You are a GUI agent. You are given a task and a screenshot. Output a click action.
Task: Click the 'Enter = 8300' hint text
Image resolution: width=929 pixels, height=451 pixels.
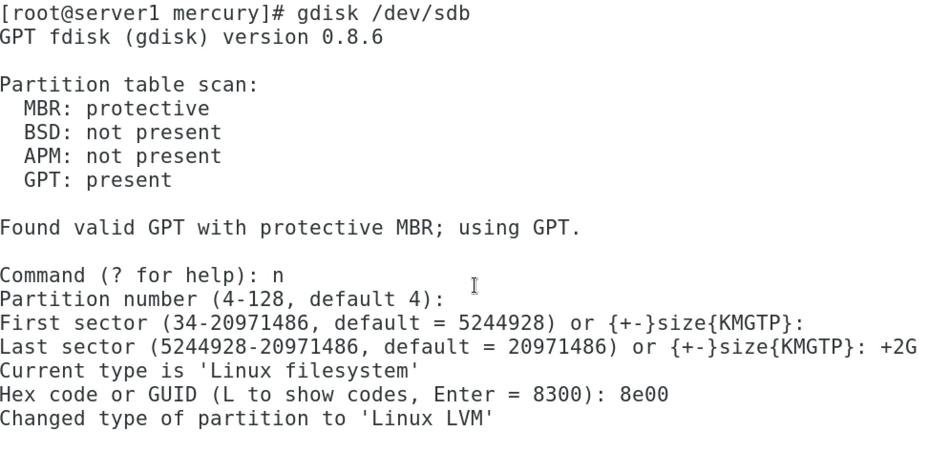click(x=507, y=395)
